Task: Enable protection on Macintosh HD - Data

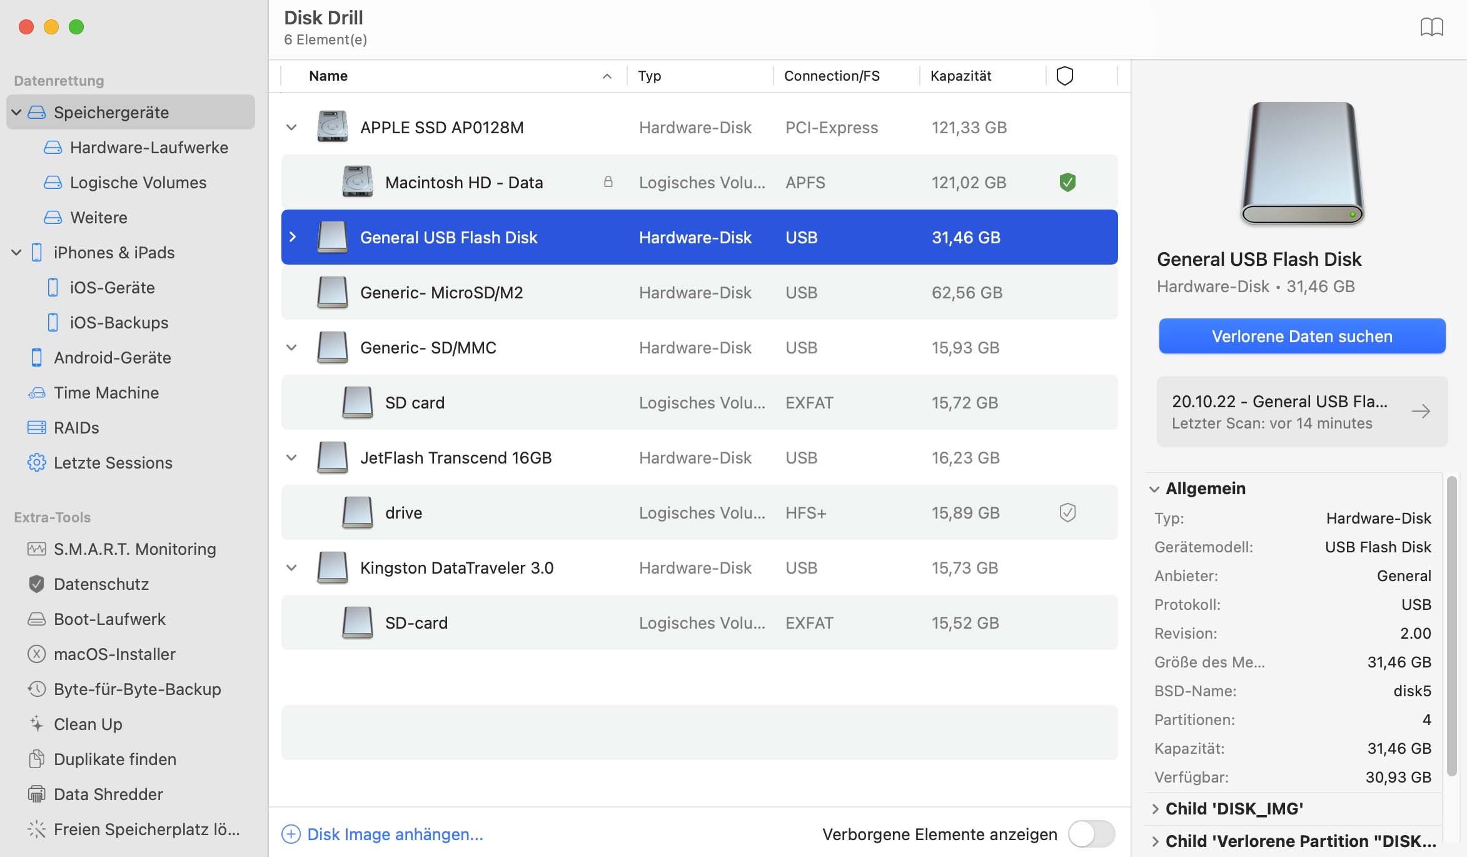Action: click(1066, 181)
